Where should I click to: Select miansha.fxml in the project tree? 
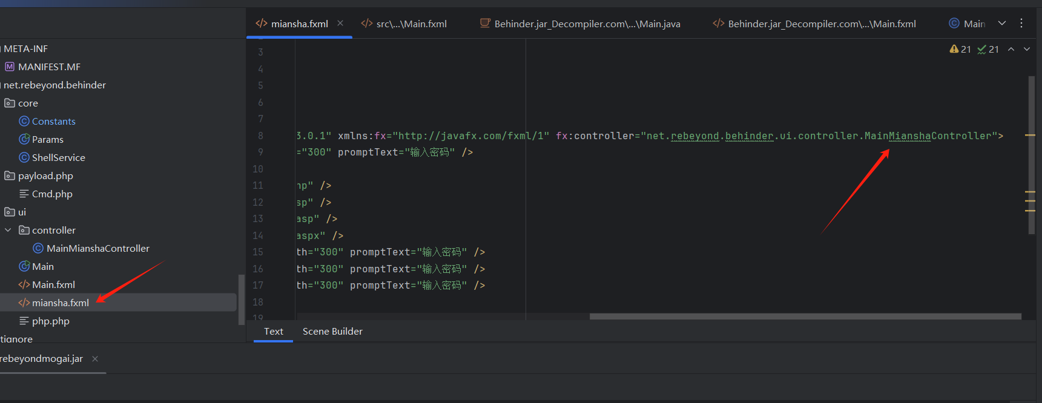click(x=61, y=303)
